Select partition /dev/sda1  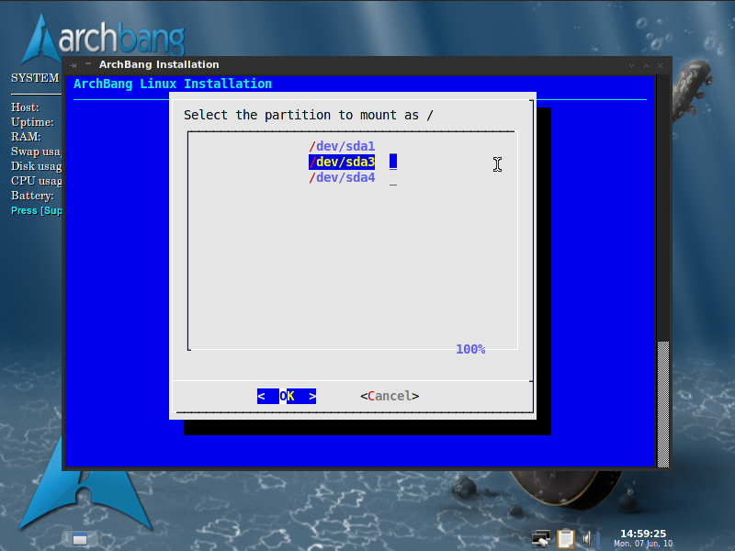tap(342, 146)
